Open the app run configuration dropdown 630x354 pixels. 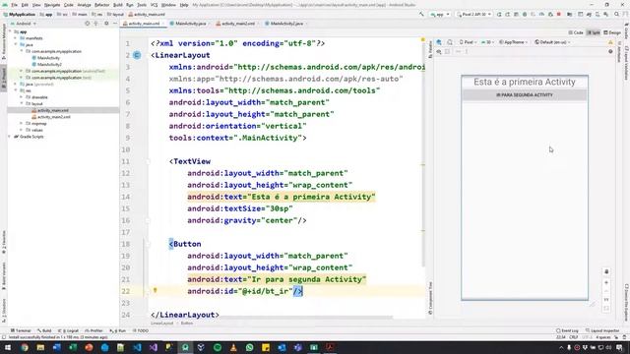[x=440, y=14]
